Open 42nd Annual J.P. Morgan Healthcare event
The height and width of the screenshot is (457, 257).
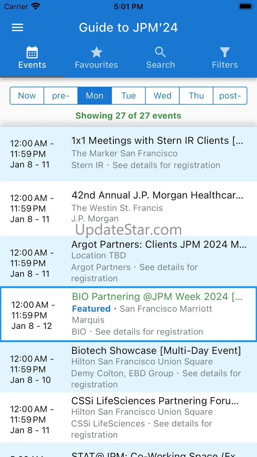coord(157,196)
